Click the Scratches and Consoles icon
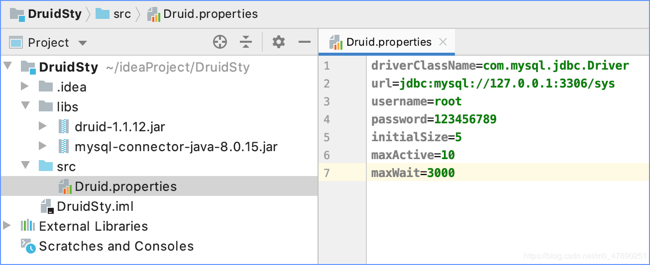650x265 pixels. [27, 246]
